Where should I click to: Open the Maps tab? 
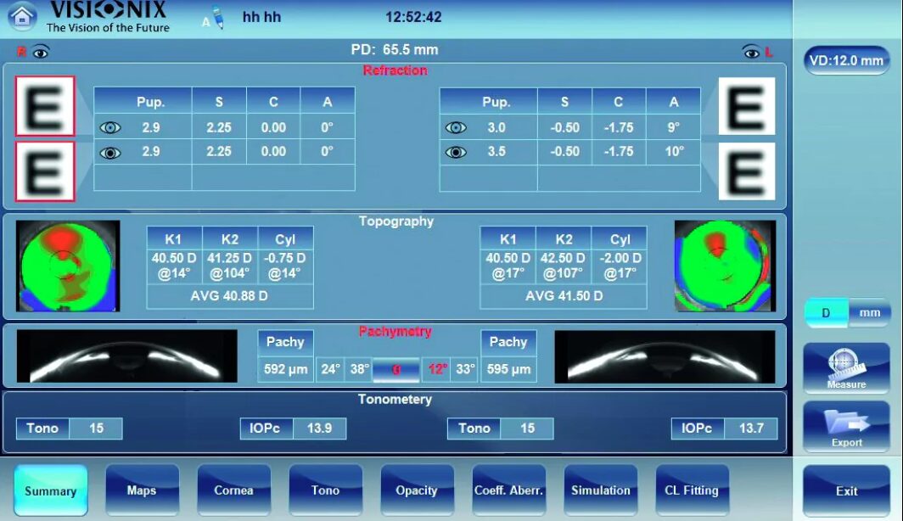click(142, 490)
